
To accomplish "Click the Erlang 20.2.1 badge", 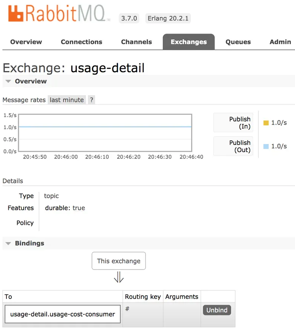I will point(168,18).
